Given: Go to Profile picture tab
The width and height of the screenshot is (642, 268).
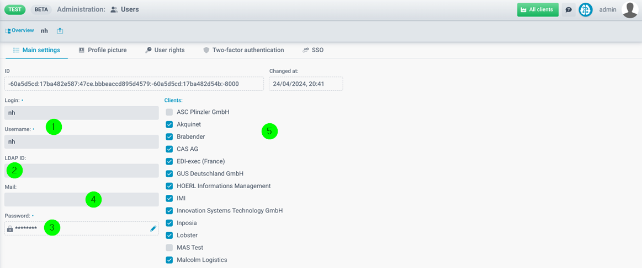Looking at the screenshot, I should (103, 50).
